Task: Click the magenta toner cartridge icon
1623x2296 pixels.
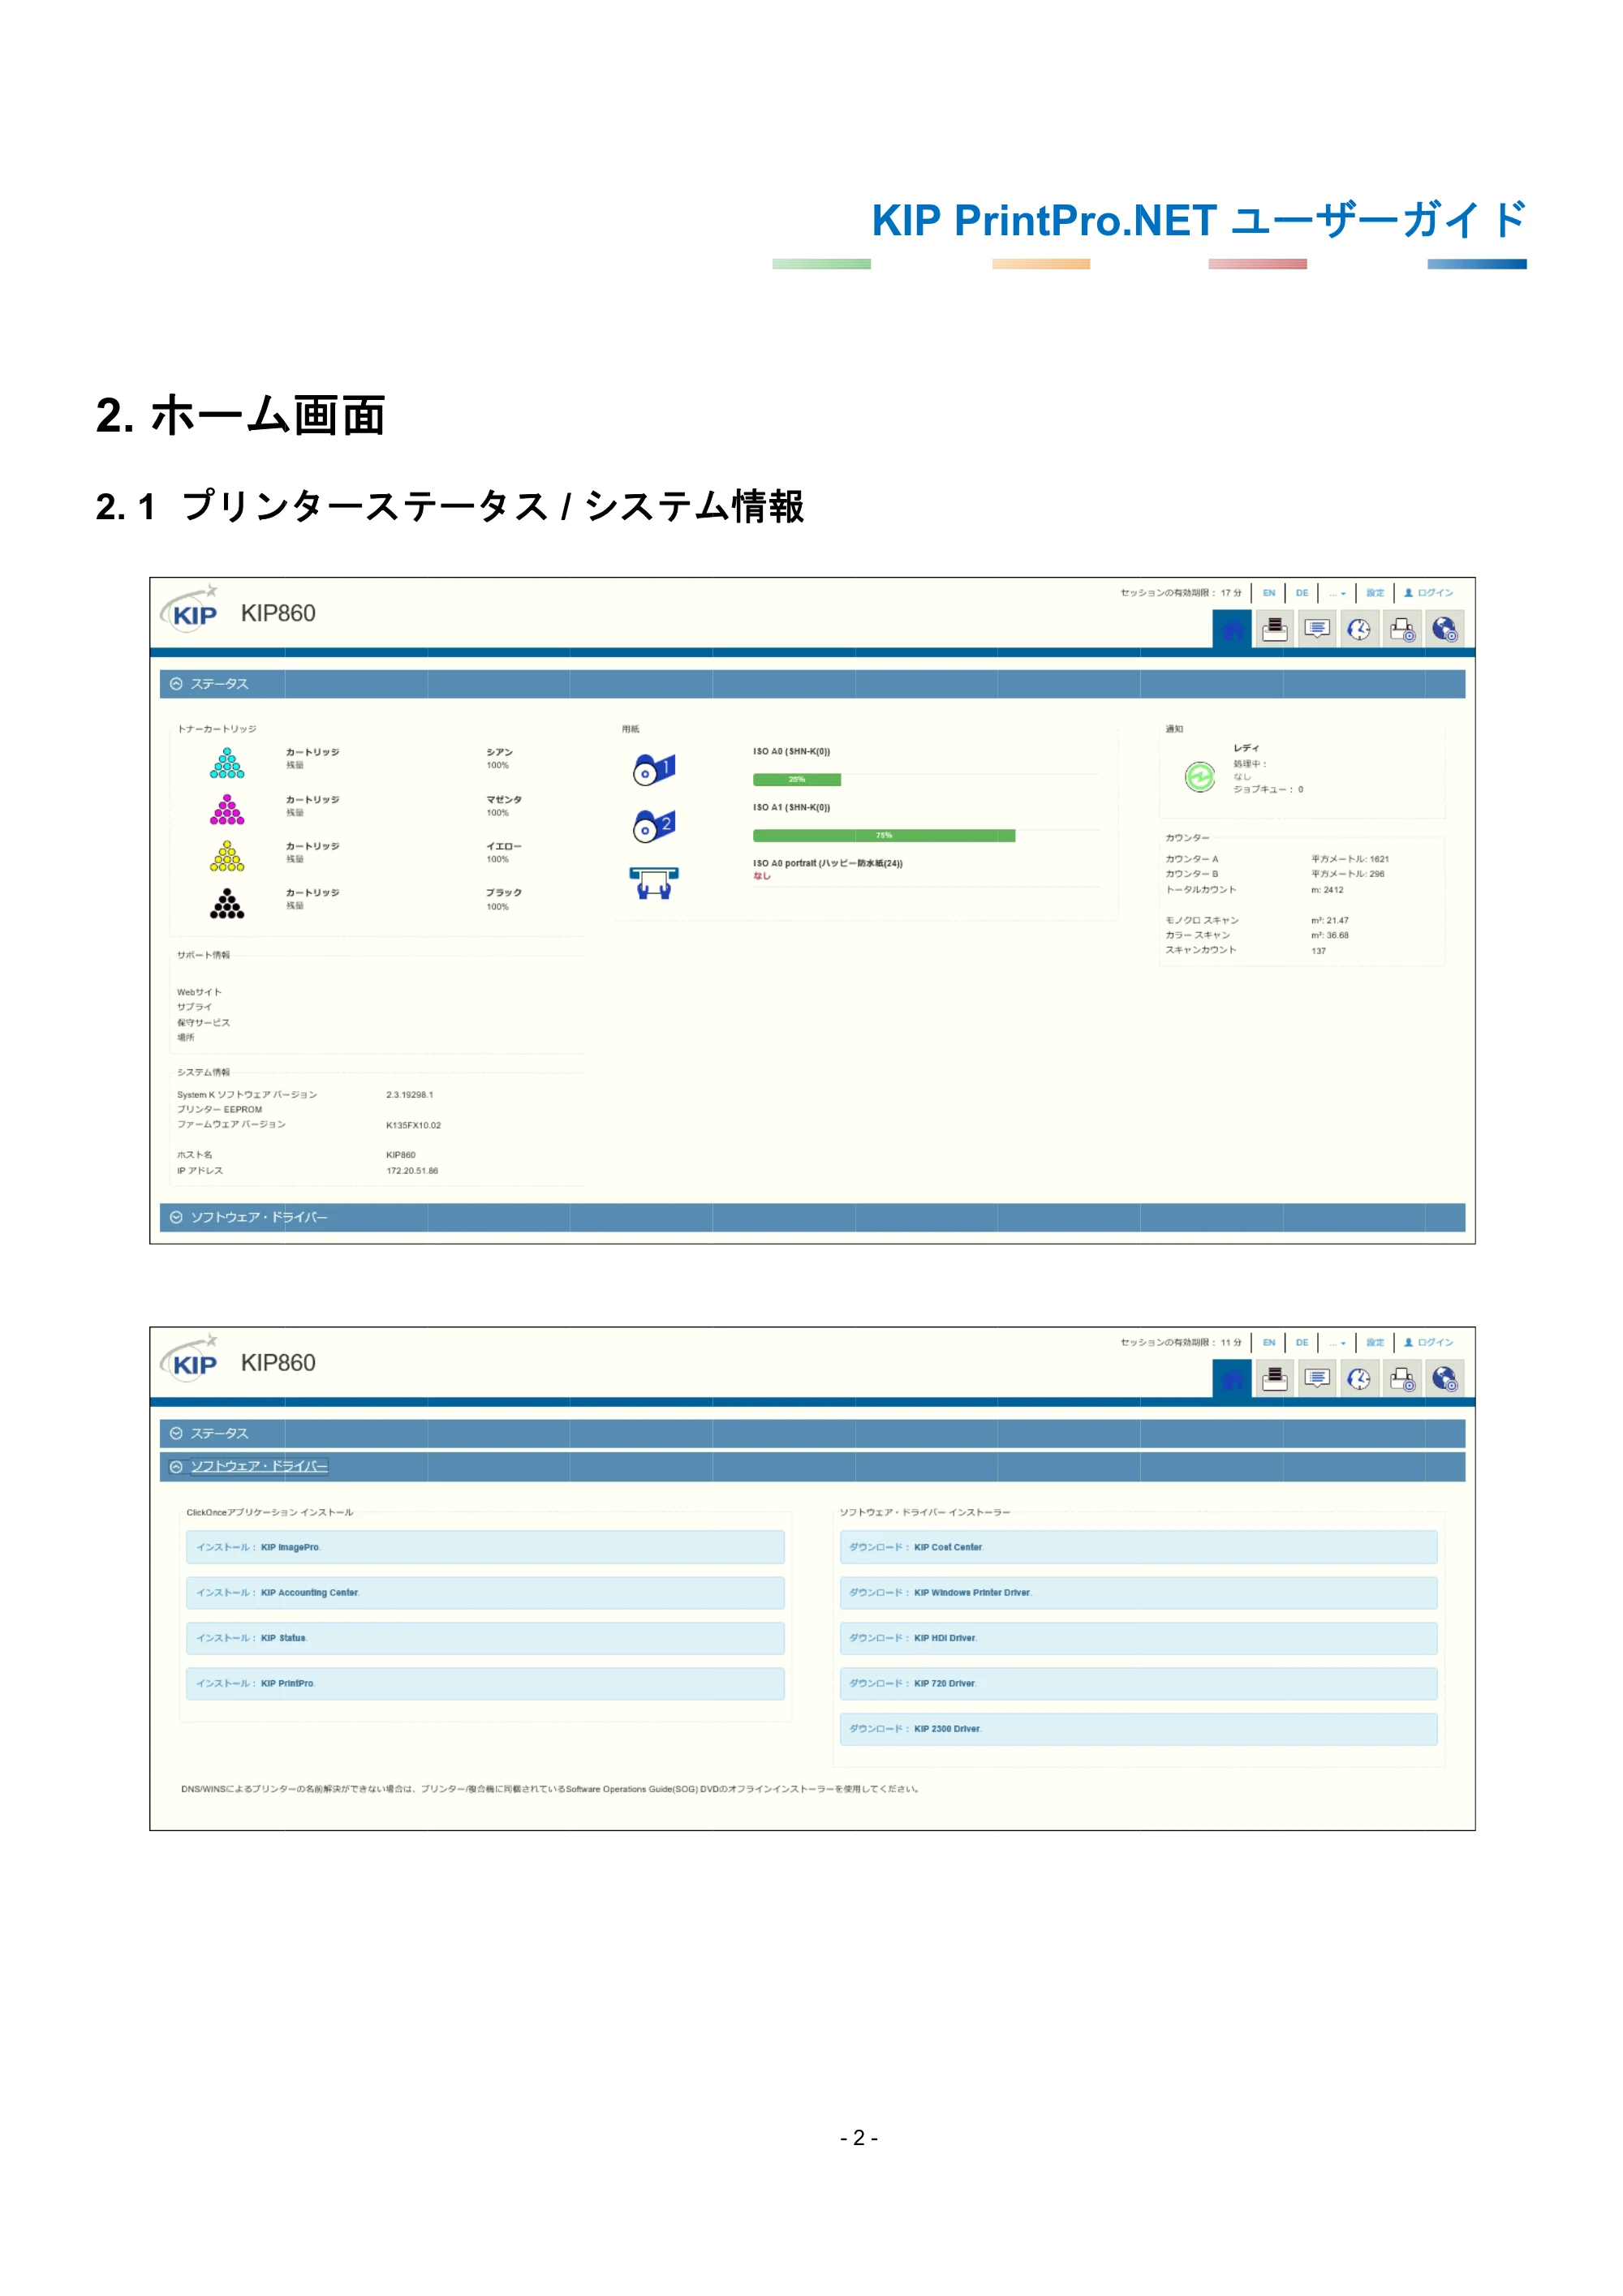Action: [x=227, y=810]
